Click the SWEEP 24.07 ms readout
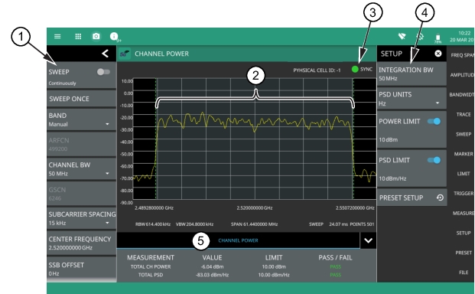475x294 pixels. click(328, 224)
